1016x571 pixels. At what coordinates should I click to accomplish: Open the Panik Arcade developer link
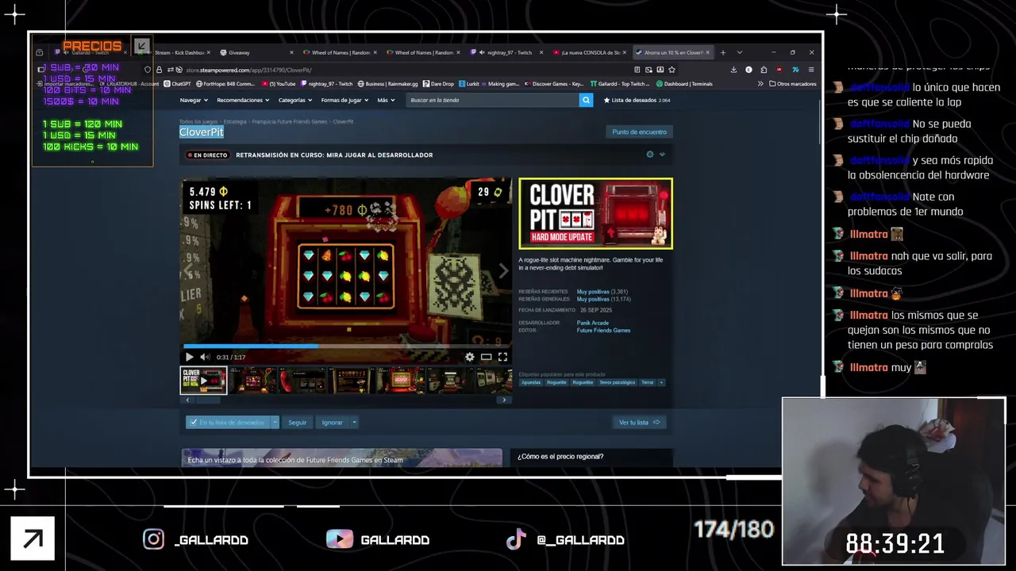click(592, 323)
